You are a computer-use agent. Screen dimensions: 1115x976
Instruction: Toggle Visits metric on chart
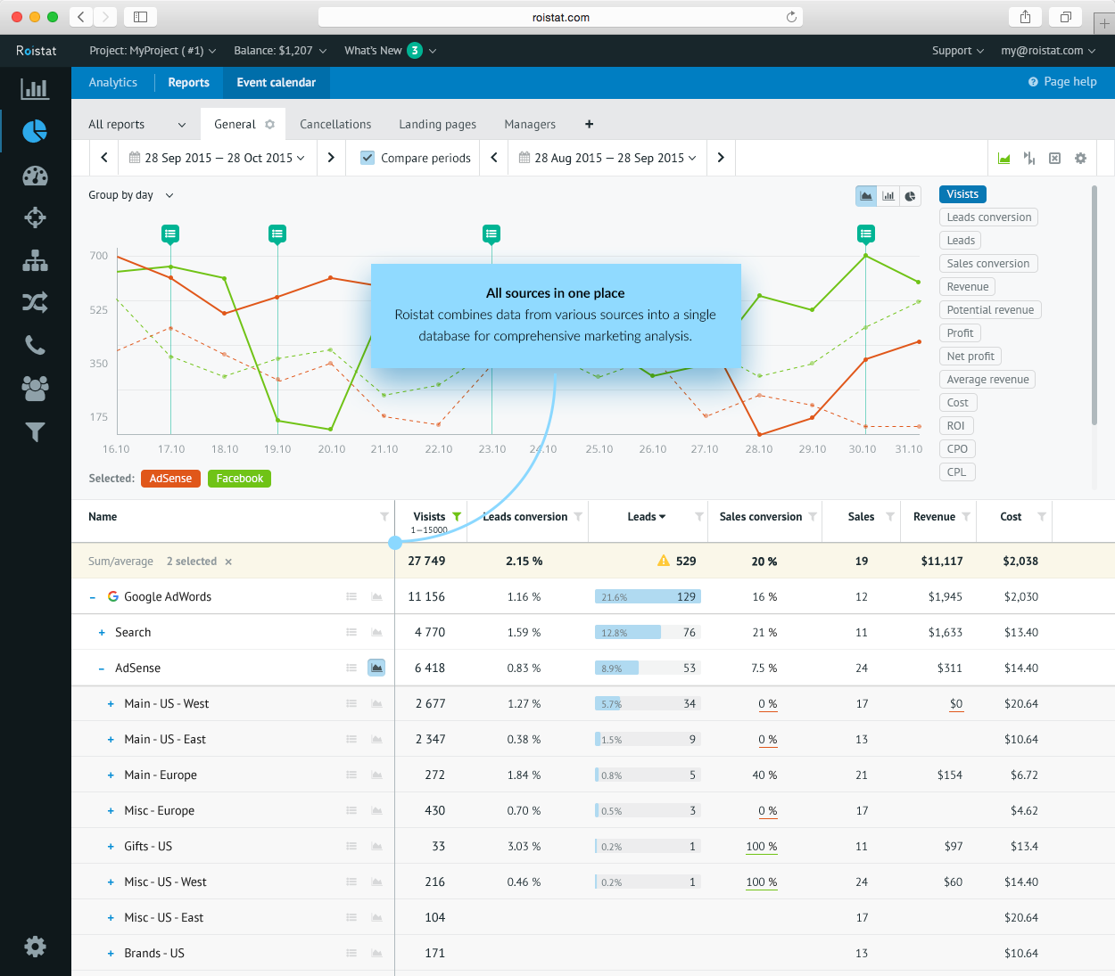point(962,194)
